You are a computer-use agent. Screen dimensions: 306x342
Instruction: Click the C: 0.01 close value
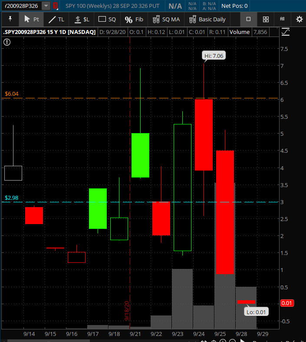coord(197,32)
